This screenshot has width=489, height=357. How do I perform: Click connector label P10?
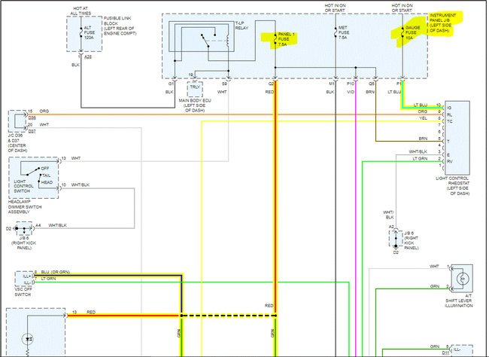pos(351,84)
